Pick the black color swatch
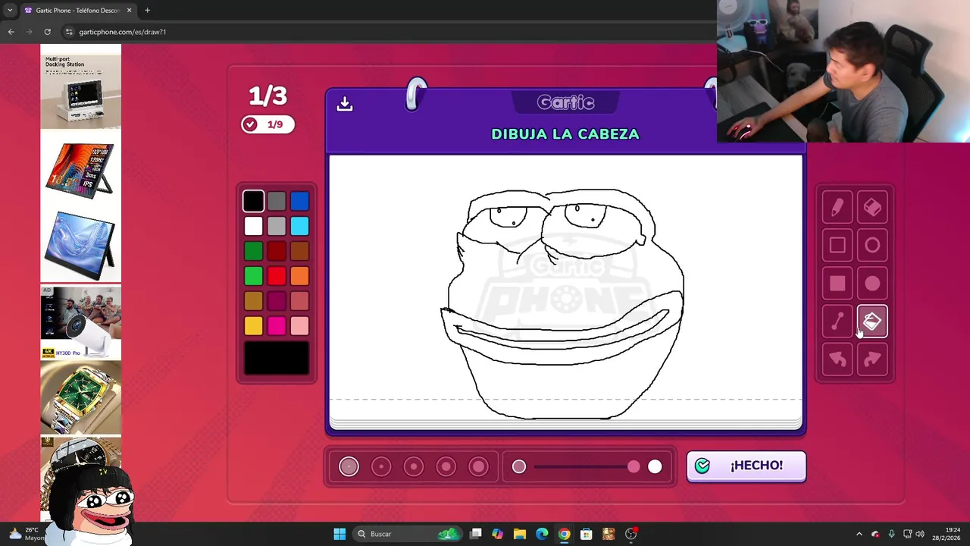The height and width of the screenshot is (546, 970). pyautogui.click(x=254, y=201)
